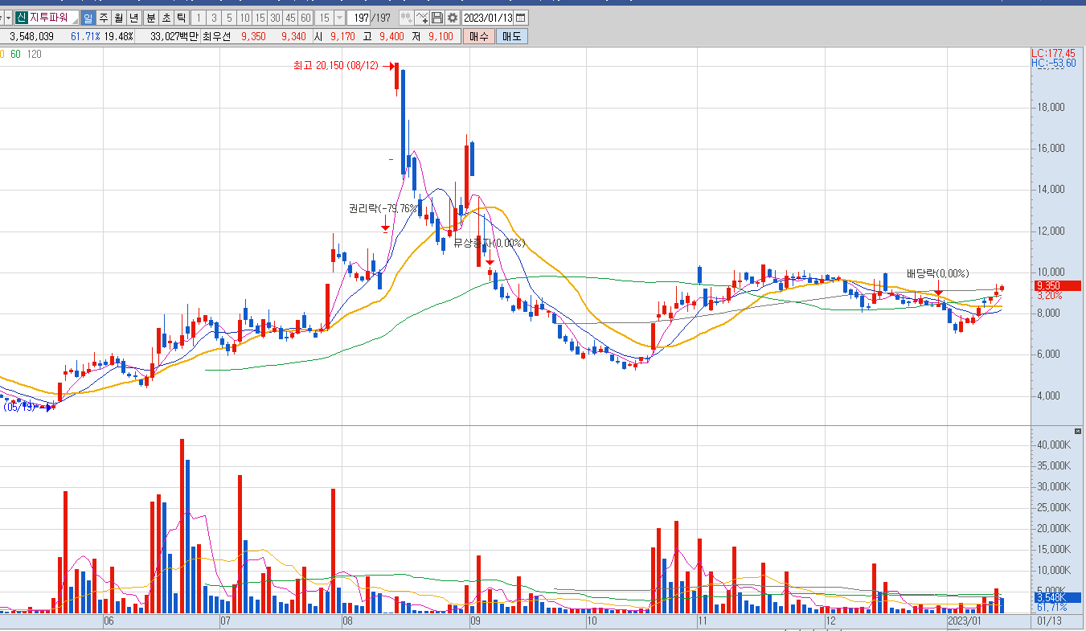Screen dimensions: 1086x631
Task: Switch to monthly (월) chart period
Action: tap(118, 18)
